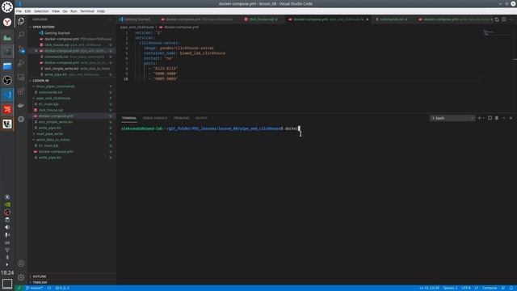Switch to the DEBUG CONSOLE panel tab

(x=155, y=118)
